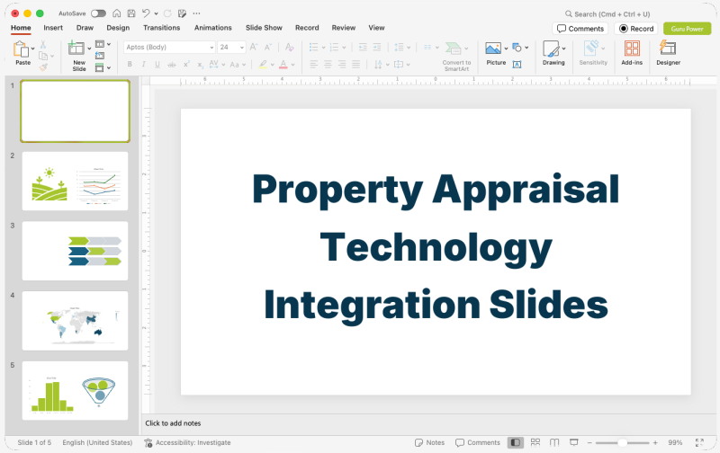Undo the last action
This screenshot has width=720, height=453.
[146, 13]
